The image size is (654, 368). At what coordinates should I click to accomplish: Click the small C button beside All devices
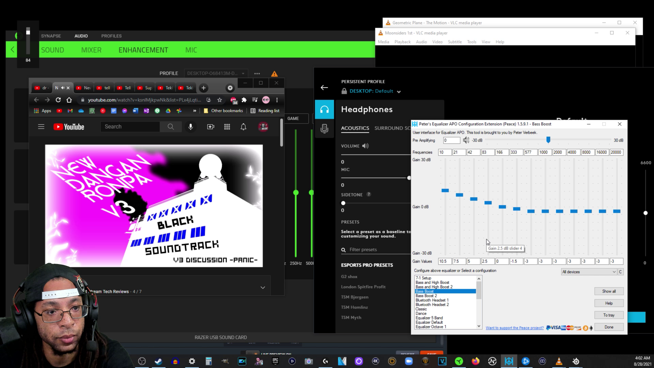click(620, 272)
